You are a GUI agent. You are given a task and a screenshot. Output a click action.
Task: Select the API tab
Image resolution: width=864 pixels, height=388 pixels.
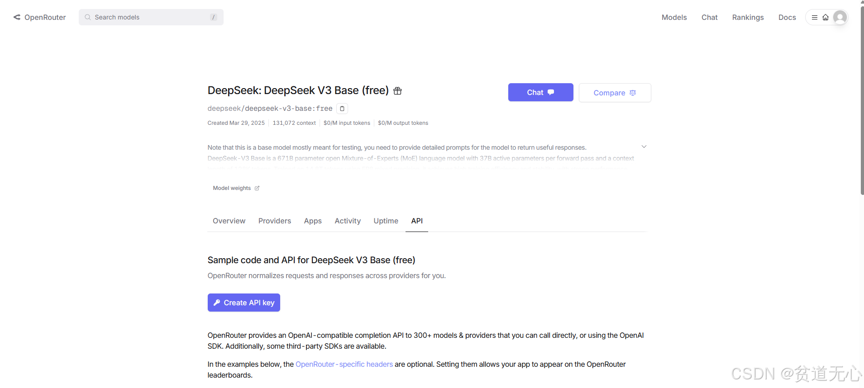[x=417, y=221]
